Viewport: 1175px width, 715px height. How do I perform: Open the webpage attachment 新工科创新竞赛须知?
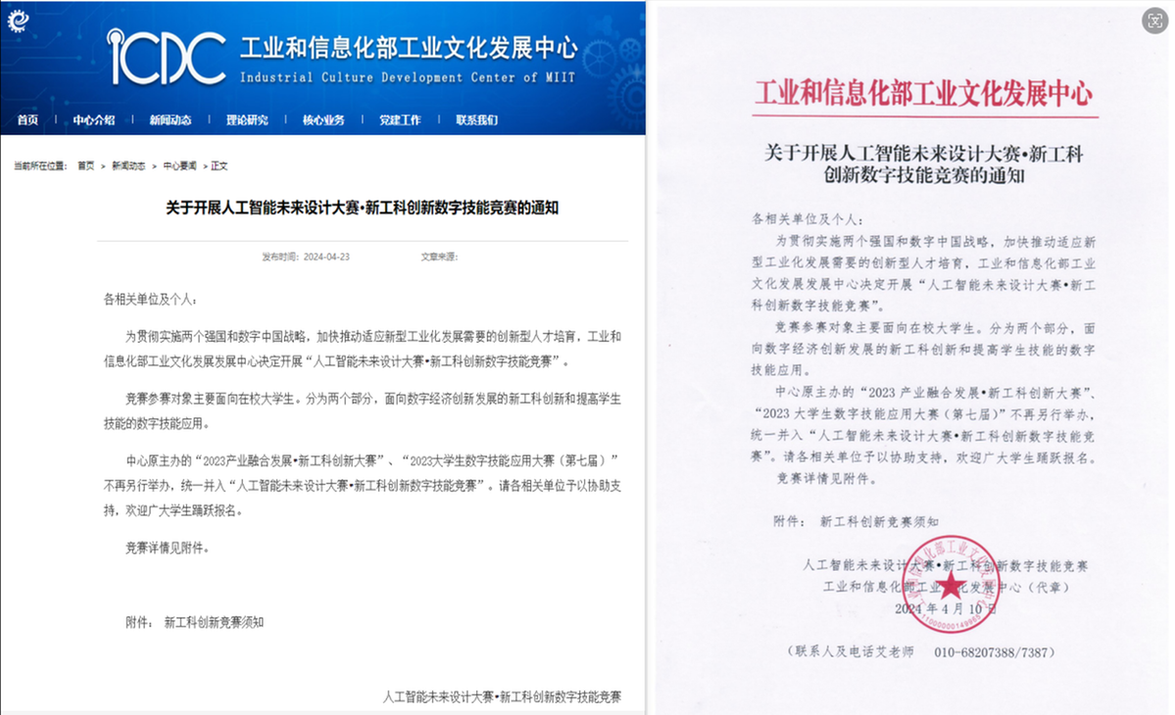point(214,622)
